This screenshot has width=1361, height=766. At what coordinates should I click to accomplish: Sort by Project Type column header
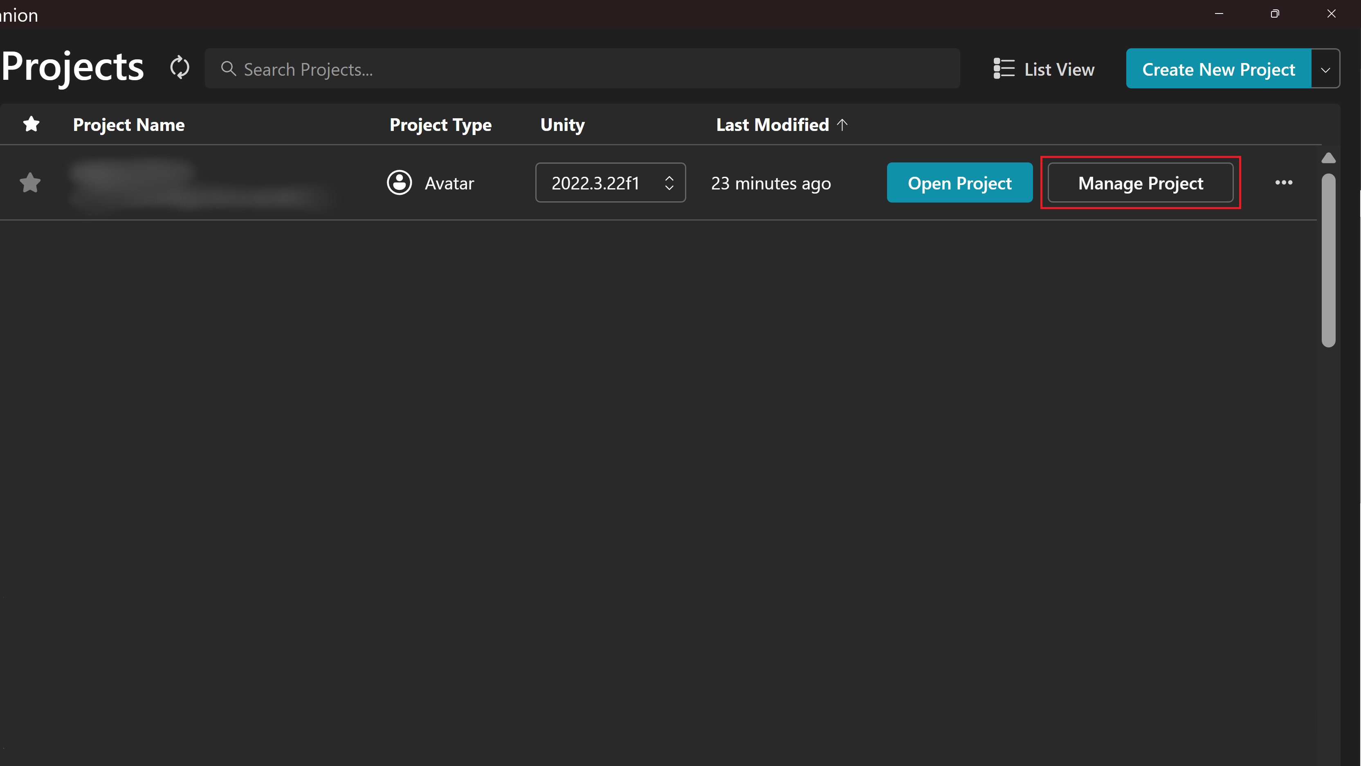click(440, 125)
